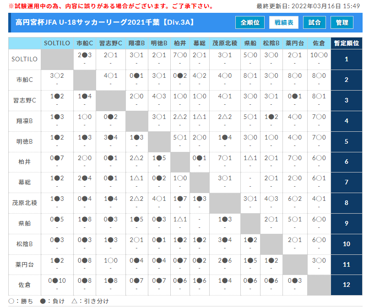Select the 幕総 row label

click(25, 182)
